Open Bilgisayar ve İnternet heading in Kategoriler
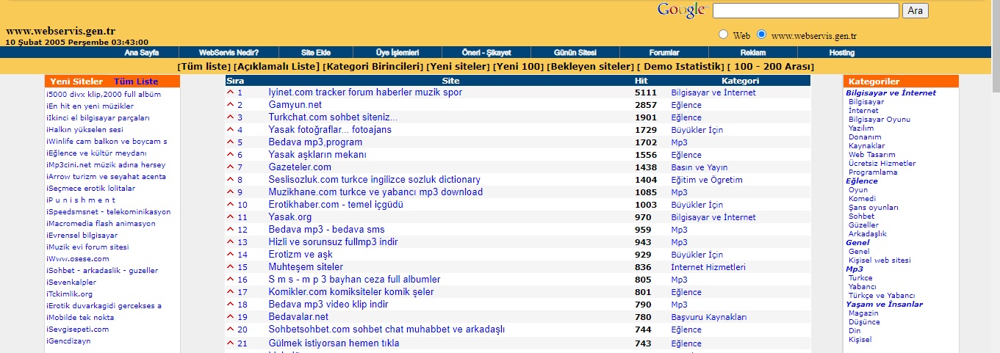1000x353 pixels. [891, 93]
